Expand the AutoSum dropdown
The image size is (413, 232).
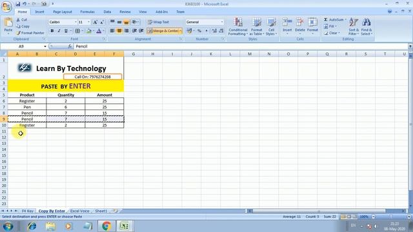(x=346, y=20)
